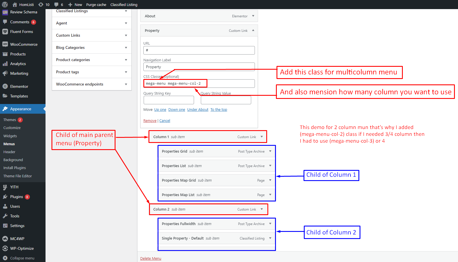Open the Header submenu item
Image resolution: width=458 pixels, height=262 pixels.
(x=9, y=152)
